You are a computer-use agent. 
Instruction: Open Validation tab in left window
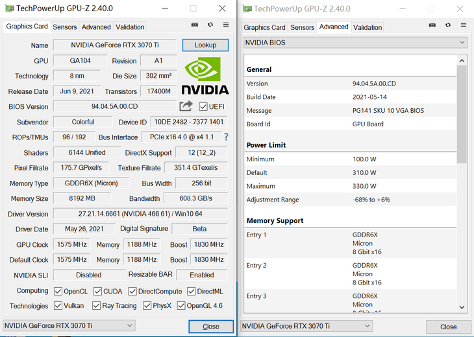click(x=130, y=27)
